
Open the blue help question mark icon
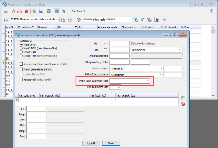(x=211, y=11)
